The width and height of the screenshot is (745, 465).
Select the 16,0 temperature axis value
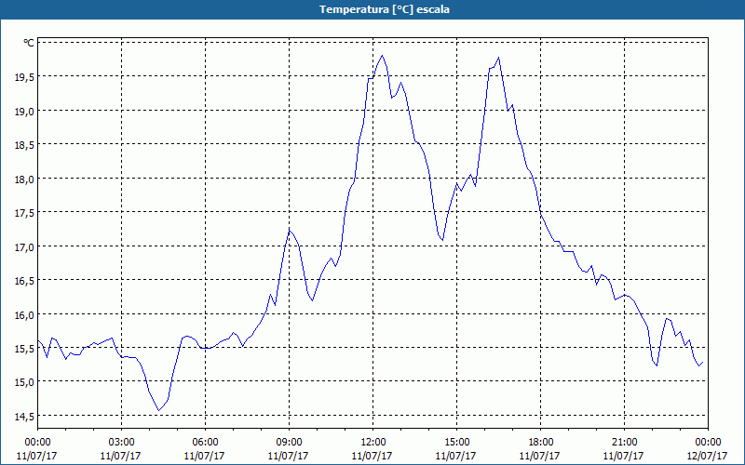24,315
